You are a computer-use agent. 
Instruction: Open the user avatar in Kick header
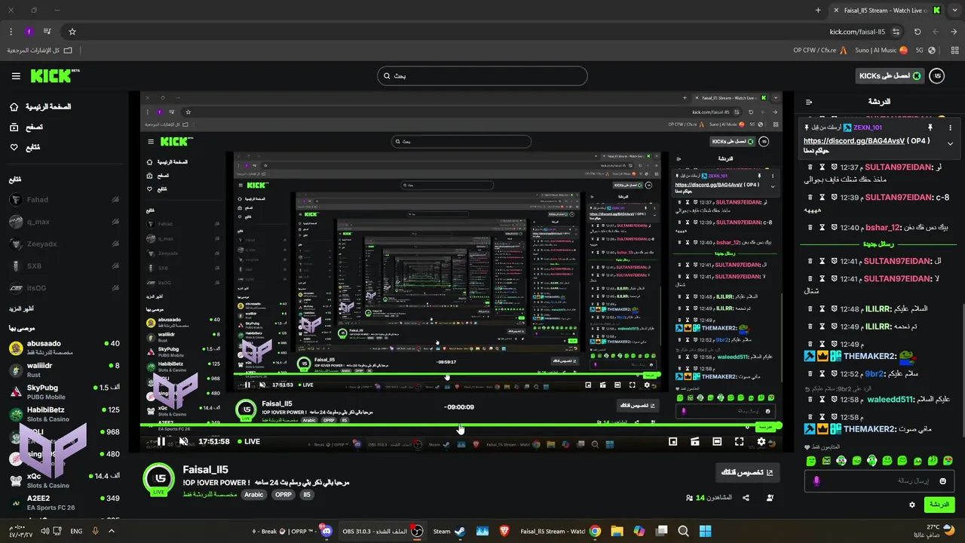pos(936,76)
